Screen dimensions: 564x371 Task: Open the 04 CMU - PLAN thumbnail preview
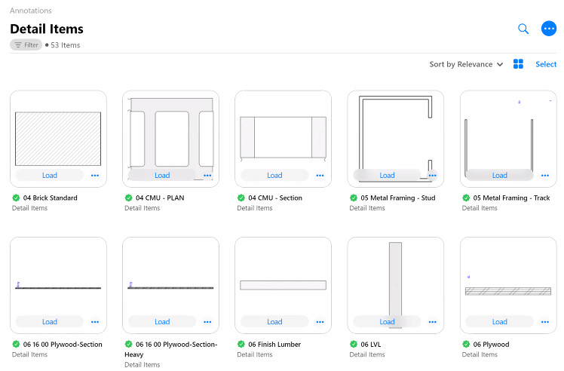click(x=170, y=132)
